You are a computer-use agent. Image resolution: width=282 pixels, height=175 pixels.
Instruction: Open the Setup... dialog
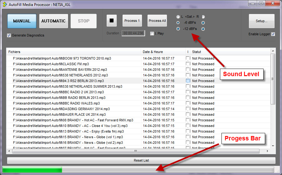click(261, 21)
